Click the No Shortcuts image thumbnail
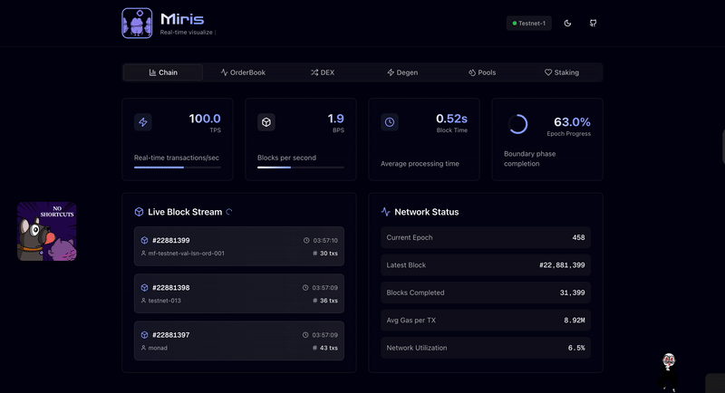 [47, 232]
